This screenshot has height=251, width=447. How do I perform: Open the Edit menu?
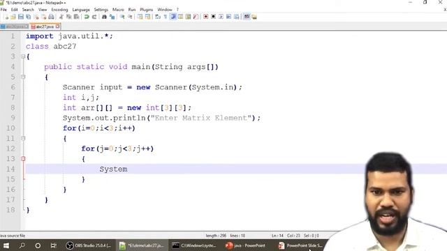coord(14,10)
